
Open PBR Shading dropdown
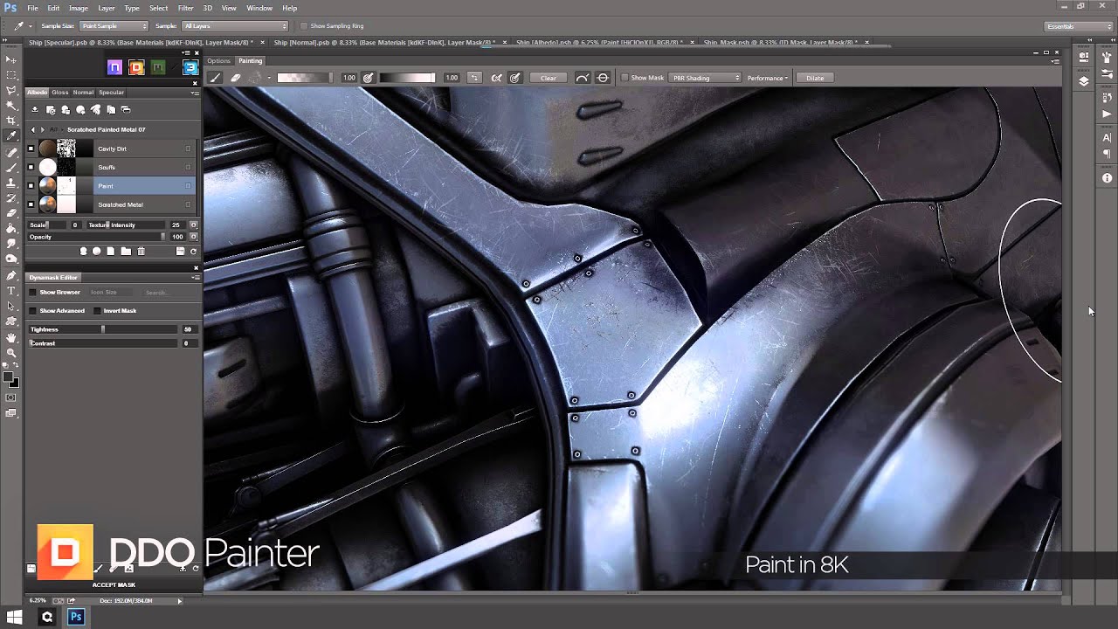(x=705, y=78)
